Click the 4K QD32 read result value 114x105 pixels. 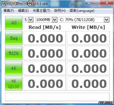click(x=45, y=83)
